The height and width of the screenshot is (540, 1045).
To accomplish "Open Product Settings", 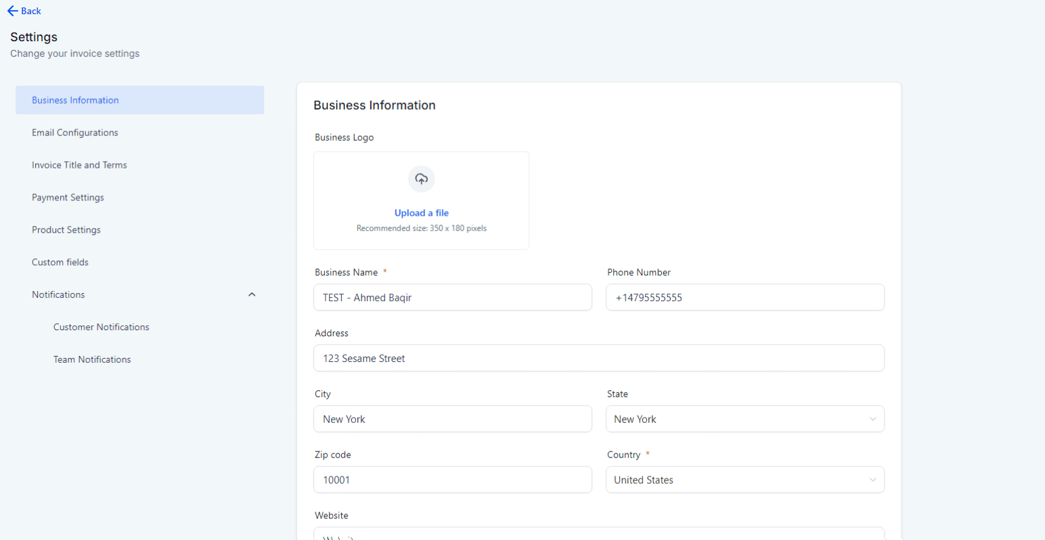I will tap(66, 229).
